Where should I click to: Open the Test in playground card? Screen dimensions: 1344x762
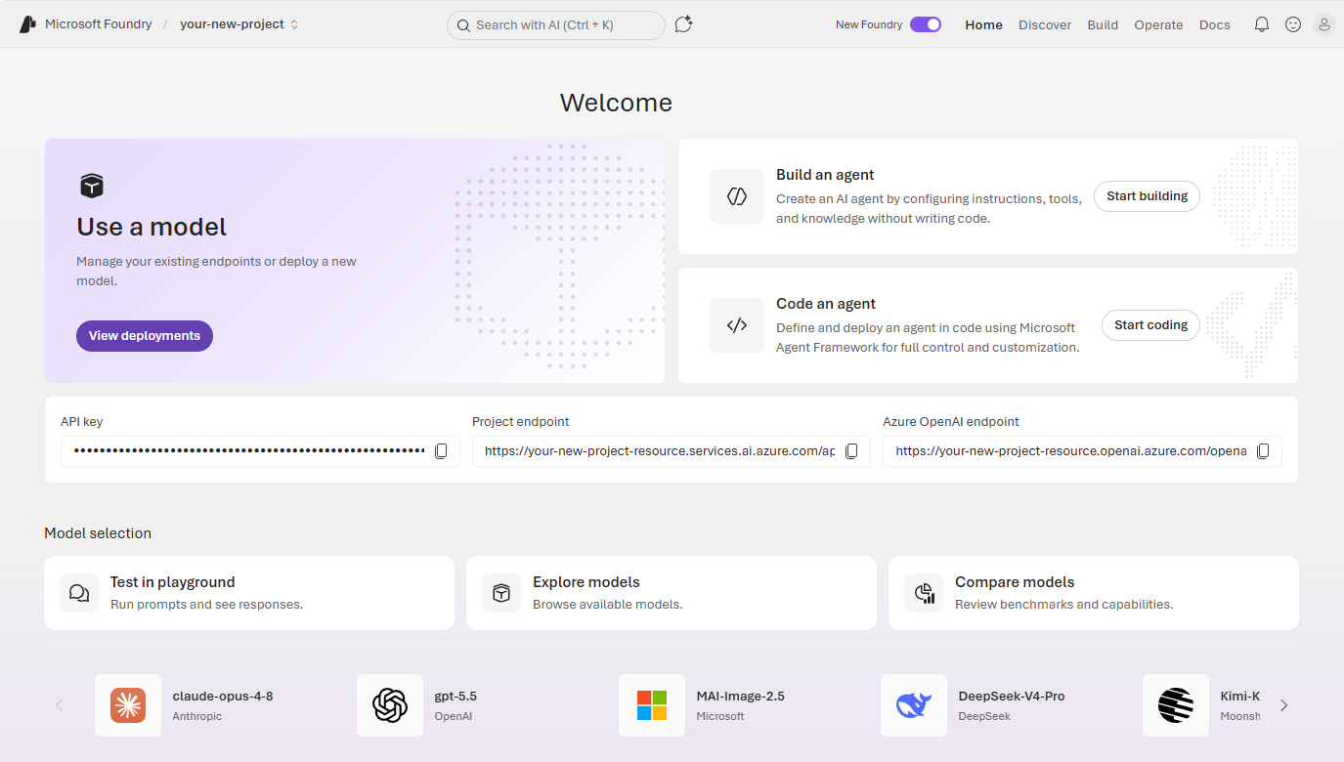[249, 593]
